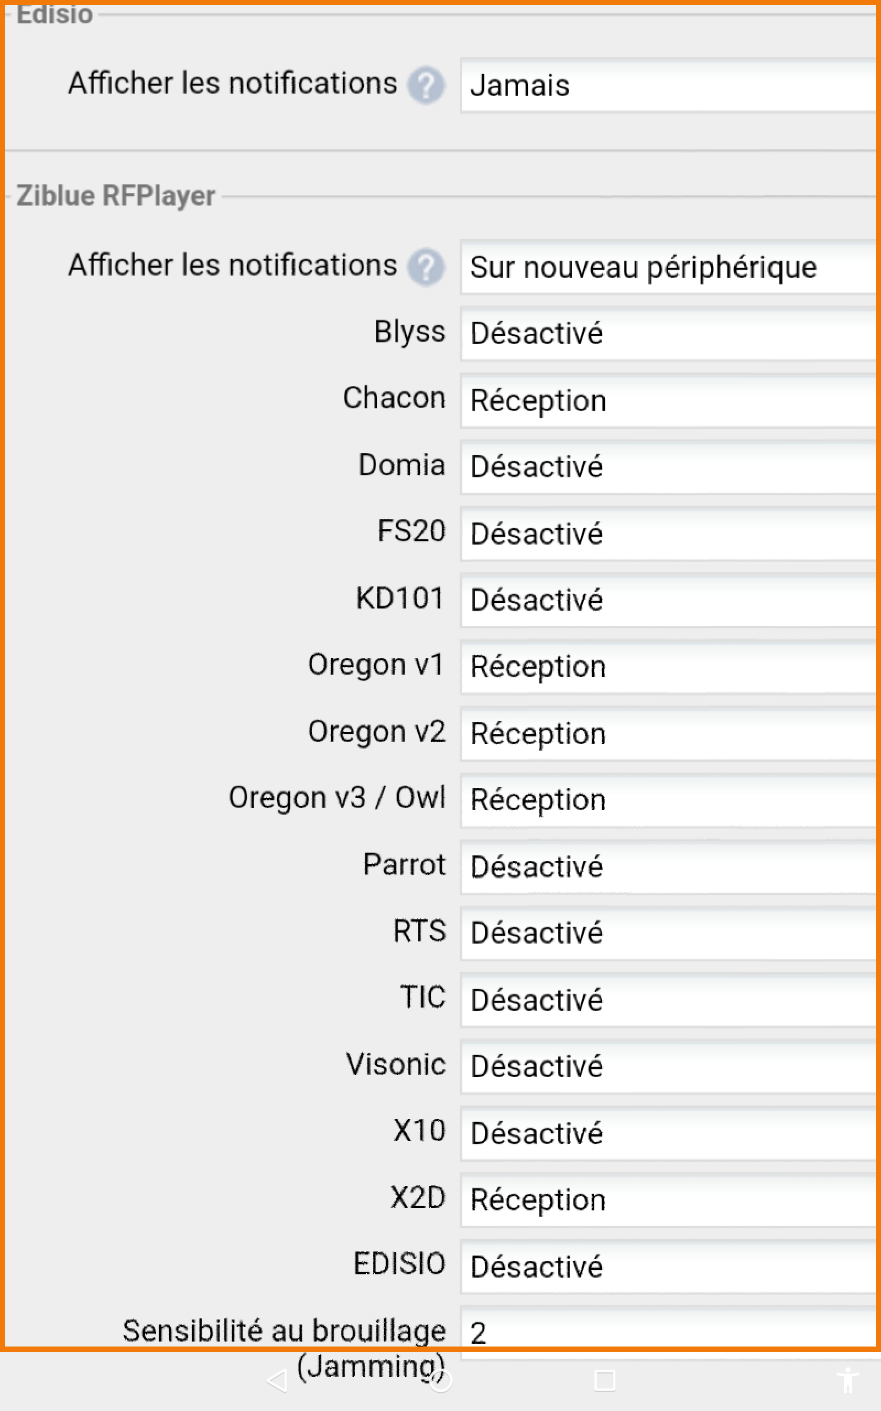Open the RTS protocol dropdown
This screenshot has height=1411, width=881.
click(669, 934)
